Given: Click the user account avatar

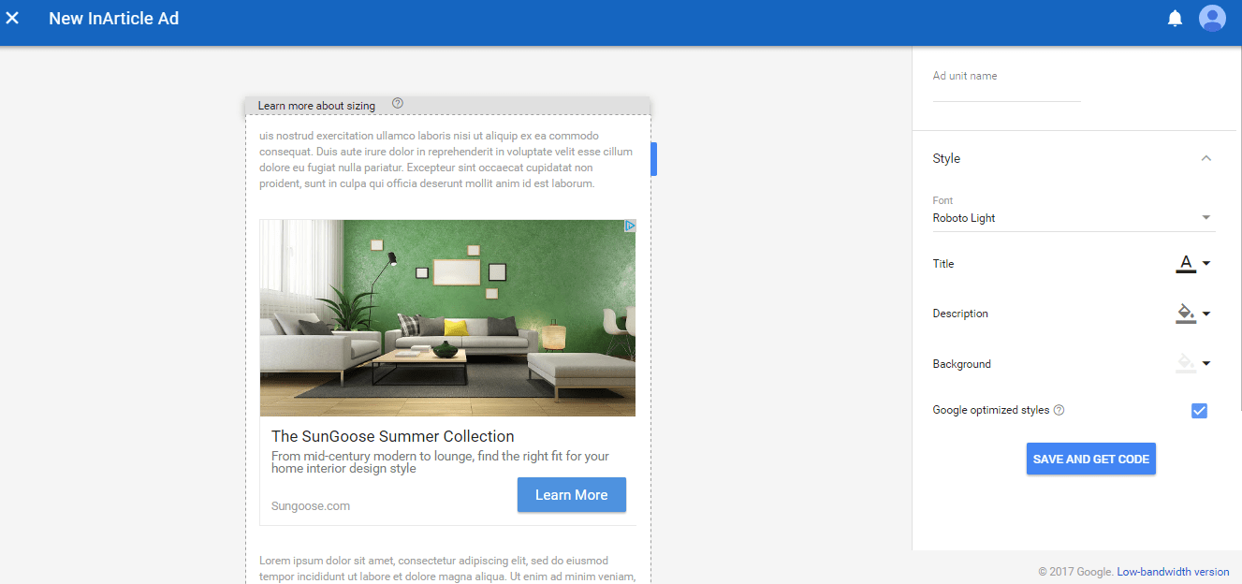Looking at the screenshot, I should [1212, 19].
